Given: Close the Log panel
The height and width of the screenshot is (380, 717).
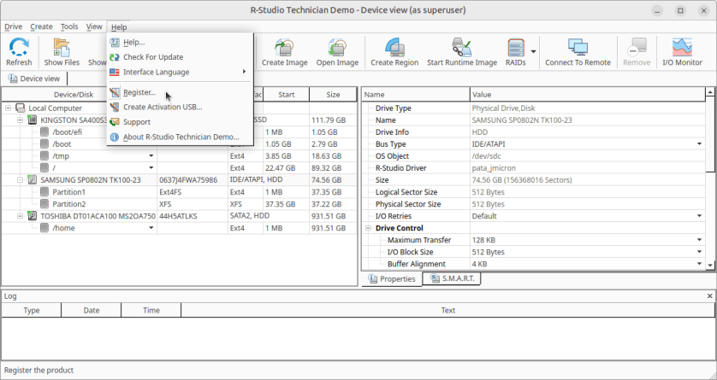Looking at the screenshot, I should (709, 296).
